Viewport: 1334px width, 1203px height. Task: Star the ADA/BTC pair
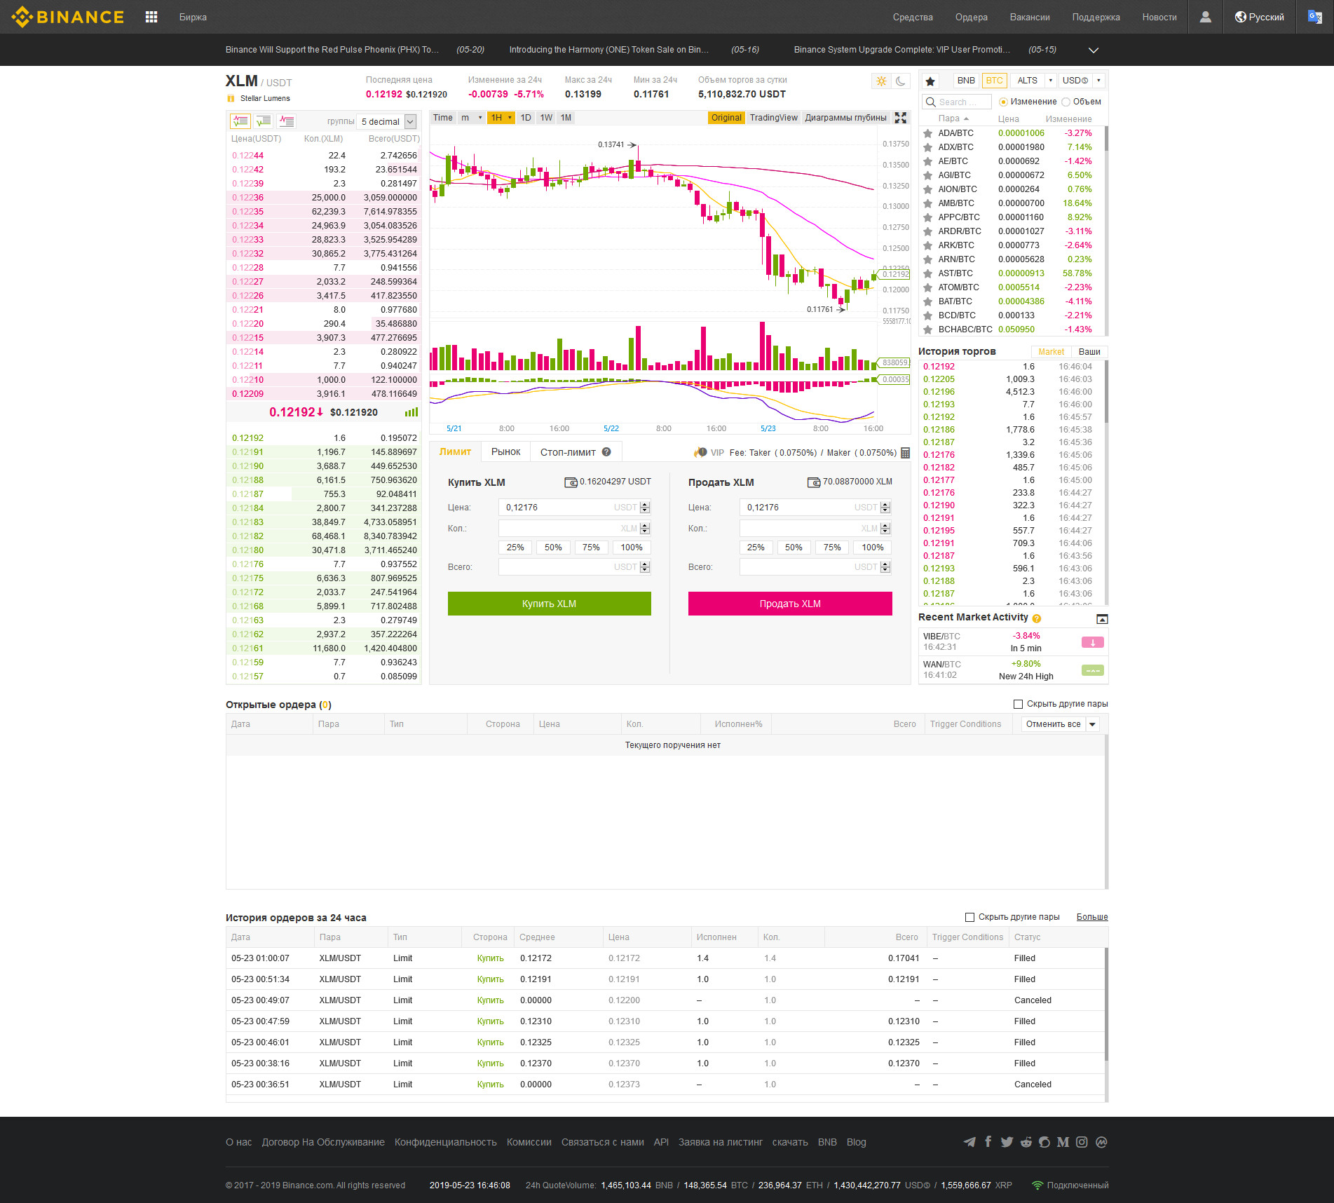click(x=927, y=133)
